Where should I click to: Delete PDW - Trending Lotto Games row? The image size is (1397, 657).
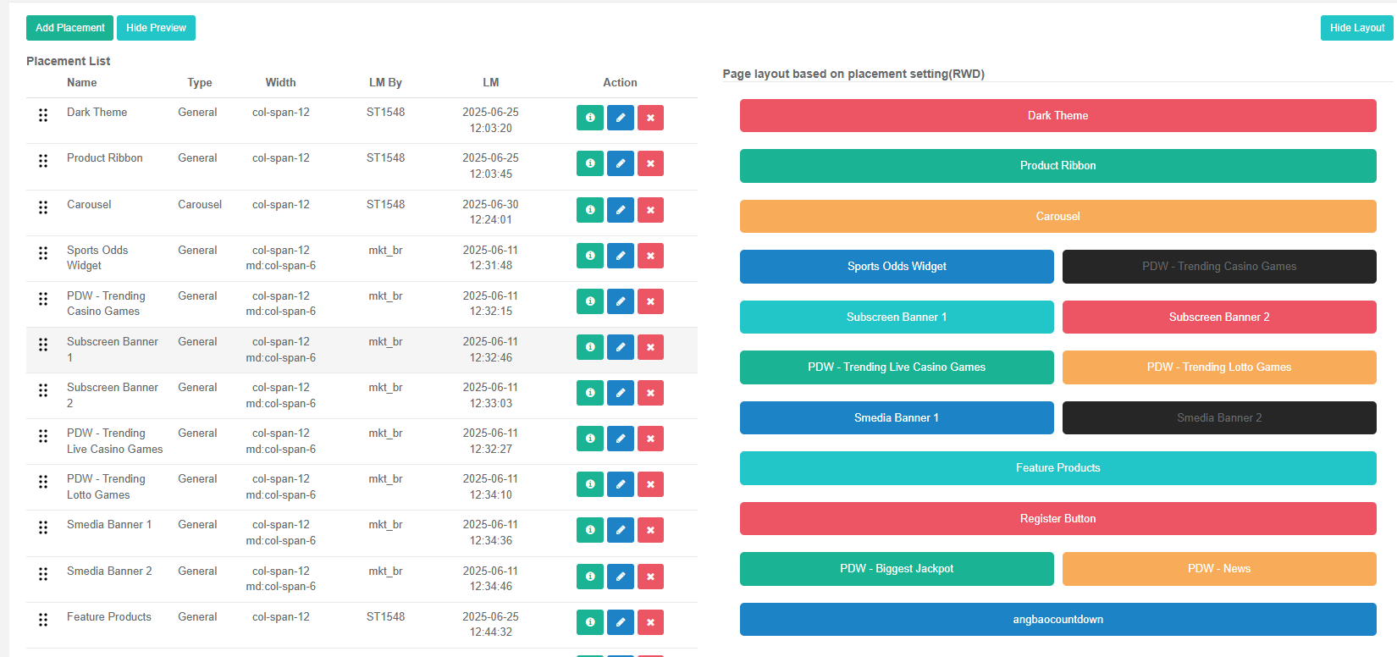pos(650,484)
